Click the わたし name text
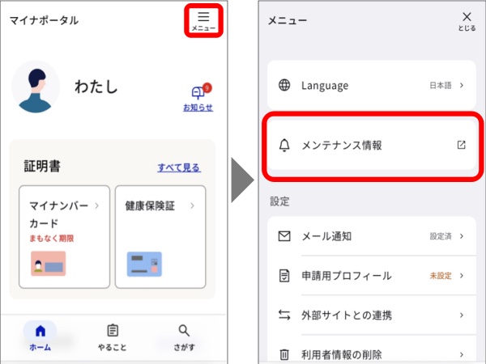This screenshot has width=486, height=364. (96, 87)
